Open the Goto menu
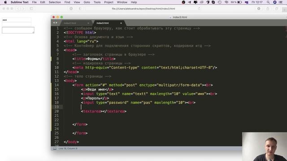This screenshot has width=287, height=161. 87,2
